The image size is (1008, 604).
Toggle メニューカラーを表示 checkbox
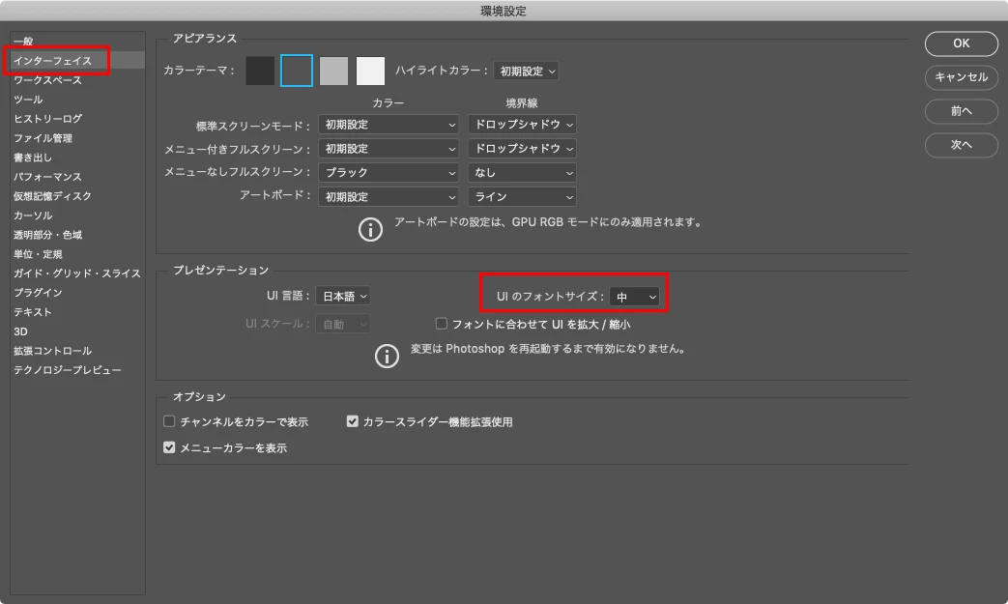point(169,447)
